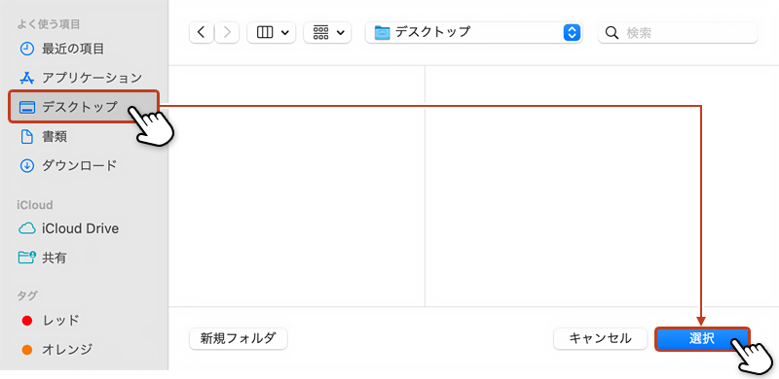Go back with the left chevron button

click(202, 33)
